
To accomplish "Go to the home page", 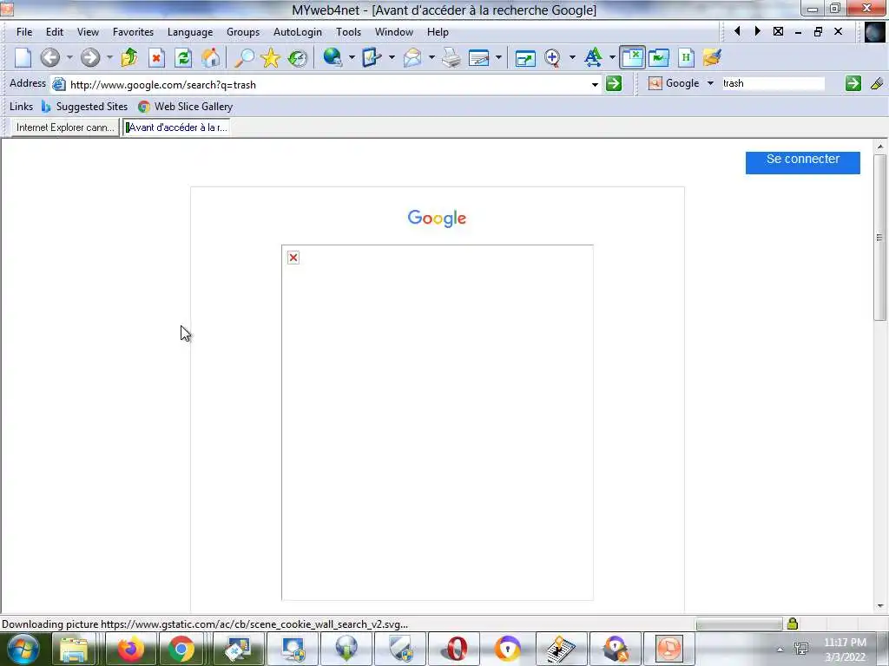I will 210,58.
